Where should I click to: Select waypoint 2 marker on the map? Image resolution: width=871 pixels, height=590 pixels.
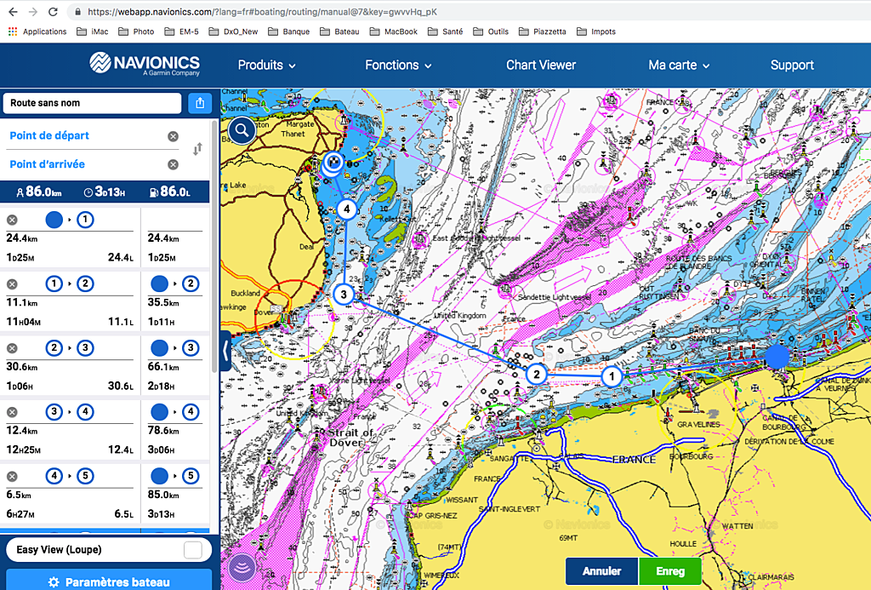pyautogui.click(x=537, y=375)
